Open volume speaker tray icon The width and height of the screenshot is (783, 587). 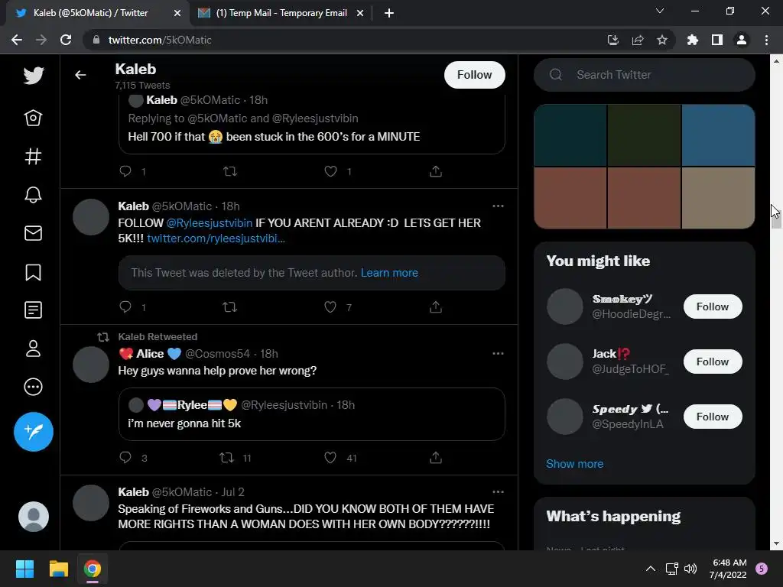click(x=690, y=569)
